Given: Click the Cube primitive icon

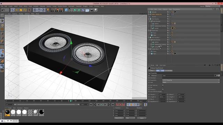Looking at the screenshot, I should tap(66, 10).
